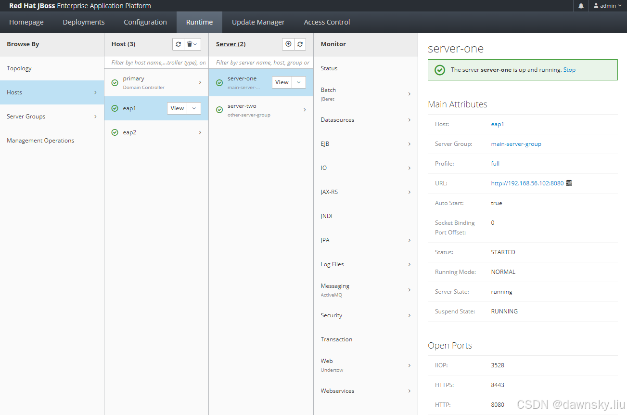
Task: Open the main-server-group link
Action: tap(516, 144)
